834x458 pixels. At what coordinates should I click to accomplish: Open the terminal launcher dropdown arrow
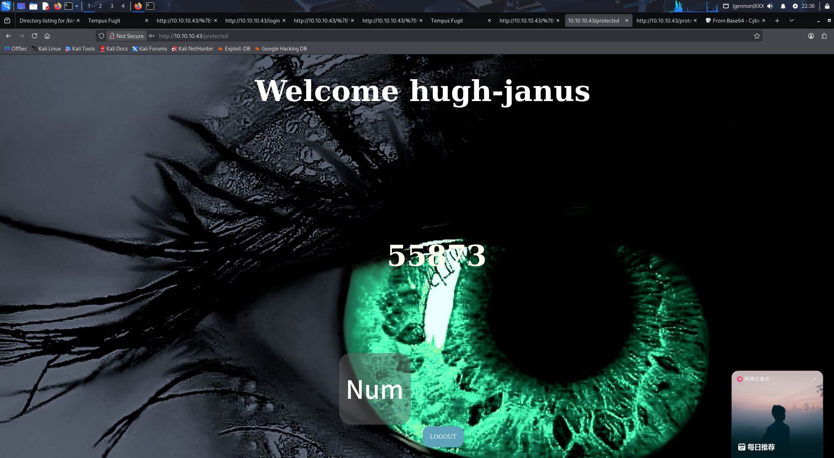(77, 6)
